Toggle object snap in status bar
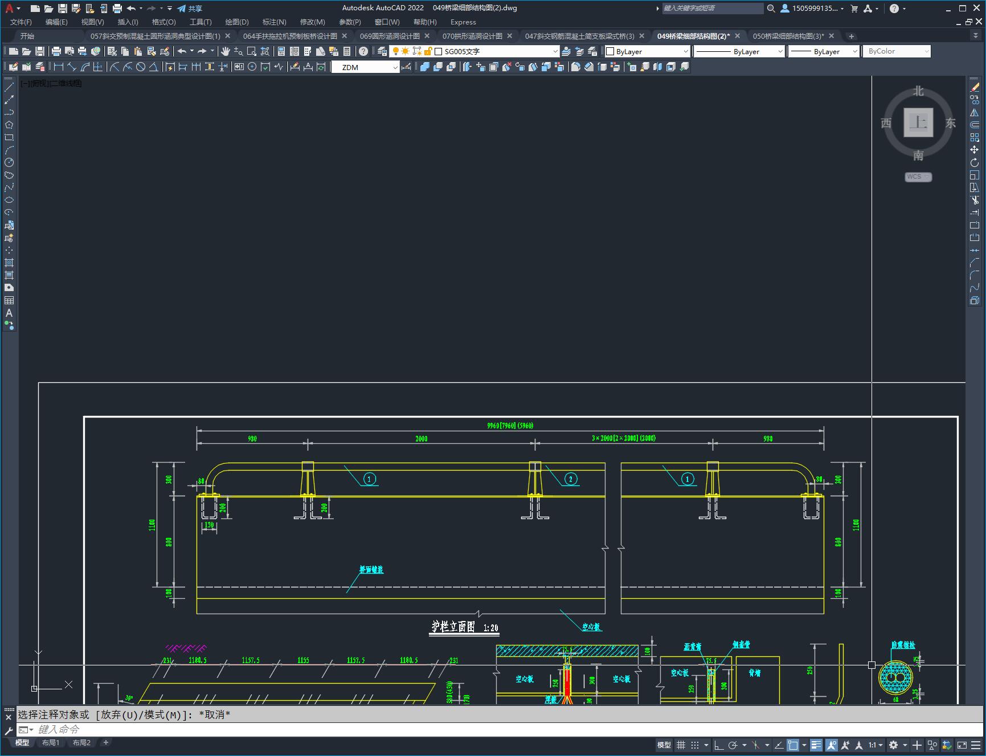Screen dimensions: 986x756 click(x=793, y=745)
